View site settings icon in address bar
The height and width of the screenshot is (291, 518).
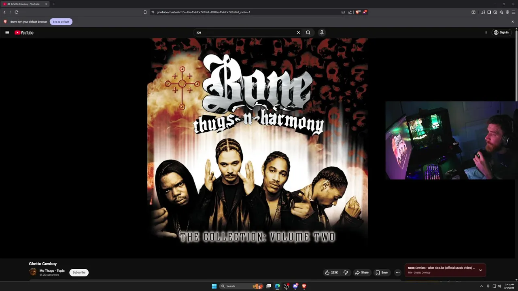coord(153,12)
